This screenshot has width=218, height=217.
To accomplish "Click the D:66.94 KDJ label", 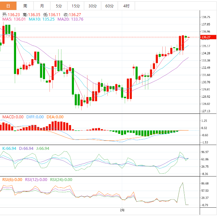I will point(26,149).
